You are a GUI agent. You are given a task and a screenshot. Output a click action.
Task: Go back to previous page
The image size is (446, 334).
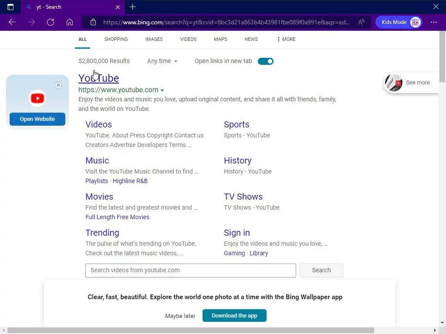coord(12,22)
